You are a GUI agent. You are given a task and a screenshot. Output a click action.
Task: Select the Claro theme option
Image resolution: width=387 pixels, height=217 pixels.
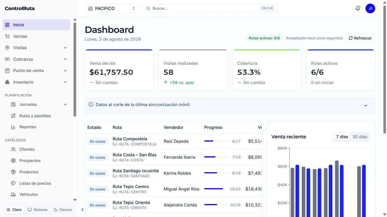pos(14,210)
